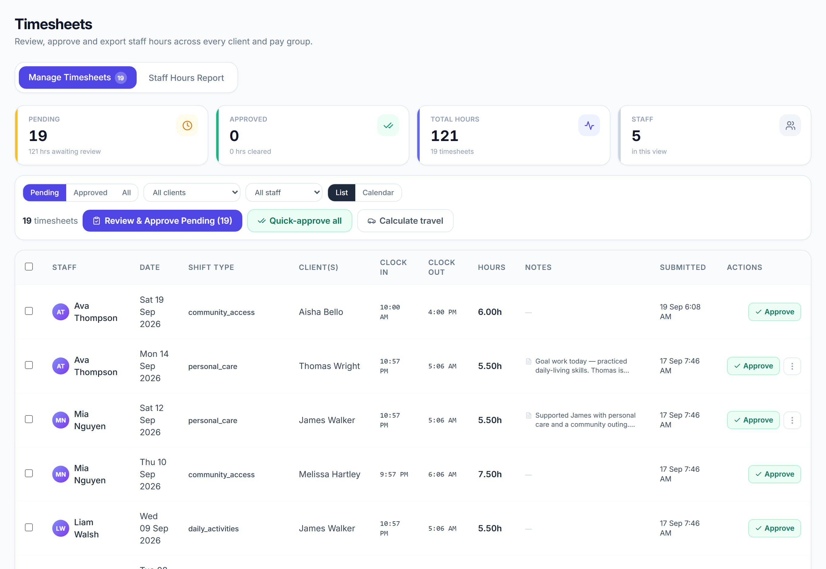Click note icon beside Supported James note
This screenshot has height=569, width=826.
(529, 416)
